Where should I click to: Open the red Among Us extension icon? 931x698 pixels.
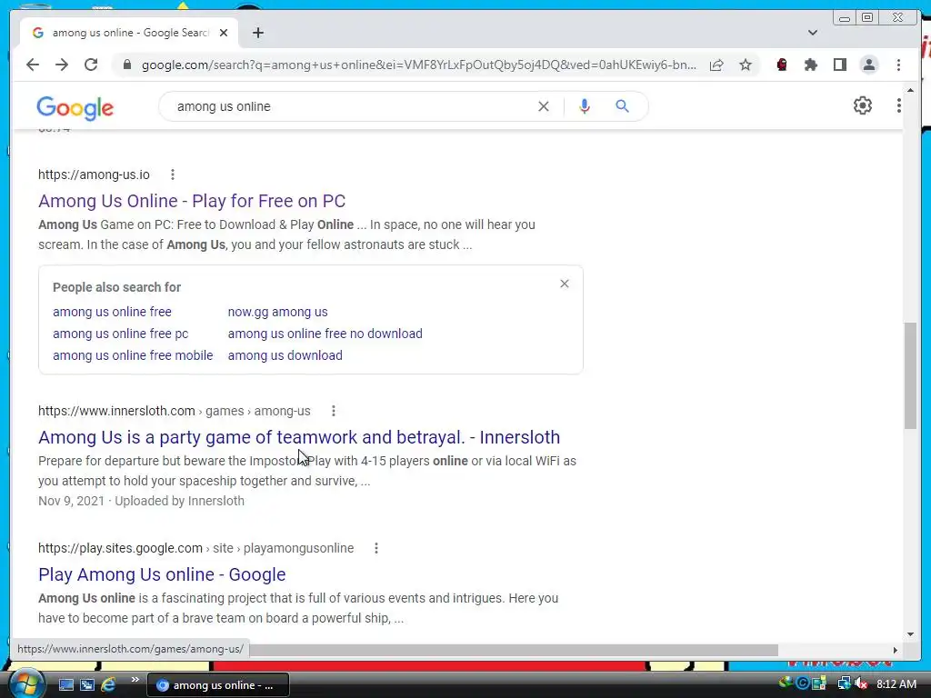point(782,65)
